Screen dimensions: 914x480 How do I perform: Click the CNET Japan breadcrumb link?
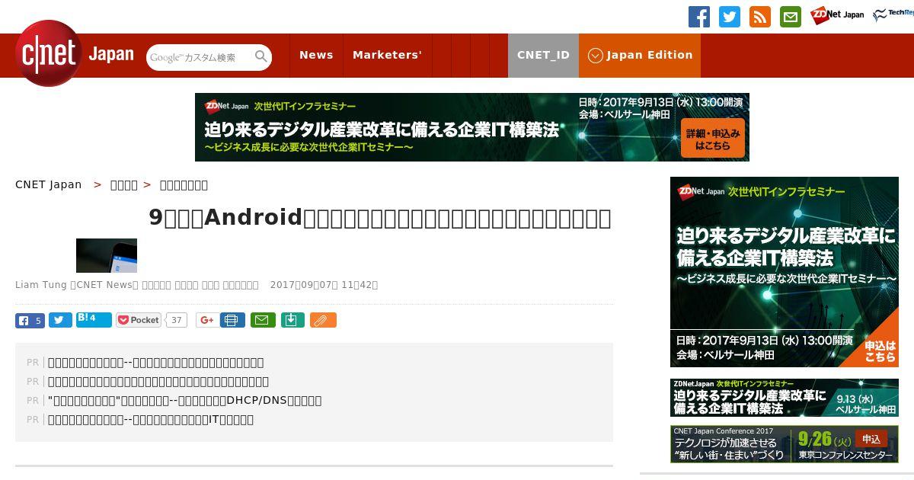(48, 184)
